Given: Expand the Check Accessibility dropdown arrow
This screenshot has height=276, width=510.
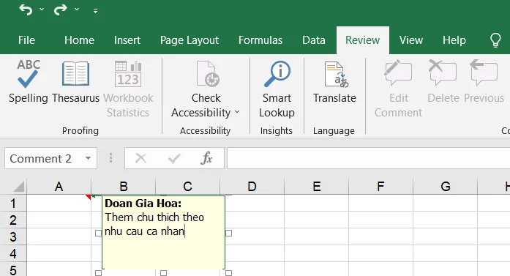Looking at the screenshot, I should (237, 112).
